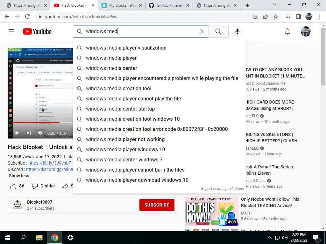Image resolution: width=326 pixels, height=244 pixels.
Task: Subscribe to Blooket9897 channel
Action: point(157,205)
